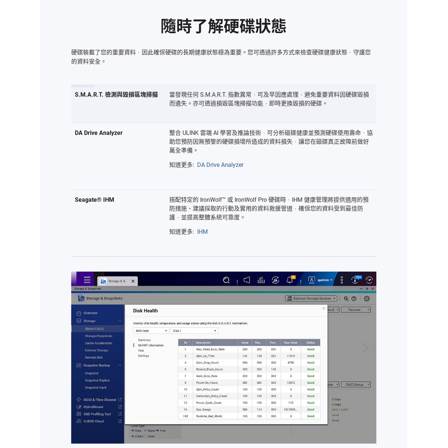Viewport: 448px width, 448px height.
Task: Switch to the Summary tab
Action: pyautogui.click(x=144, y=340)
